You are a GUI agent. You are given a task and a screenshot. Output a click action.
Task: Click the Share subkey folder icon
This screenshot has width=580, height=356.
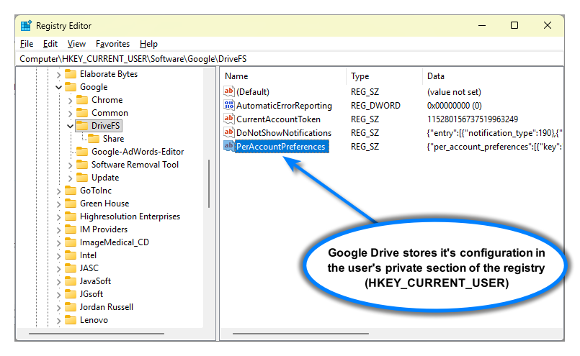click(94, 139)
